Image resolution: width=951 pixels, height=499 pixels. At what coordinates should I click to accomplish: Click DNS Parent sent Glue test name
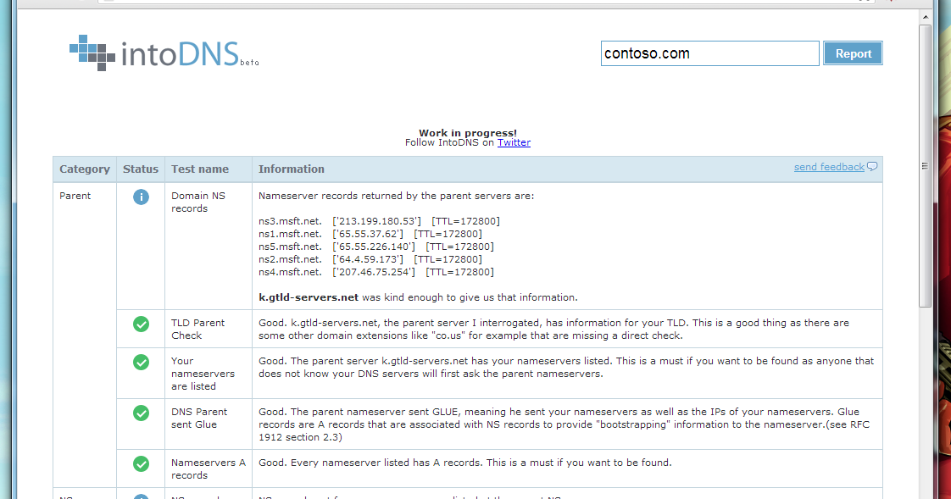(x=199, y=418)
